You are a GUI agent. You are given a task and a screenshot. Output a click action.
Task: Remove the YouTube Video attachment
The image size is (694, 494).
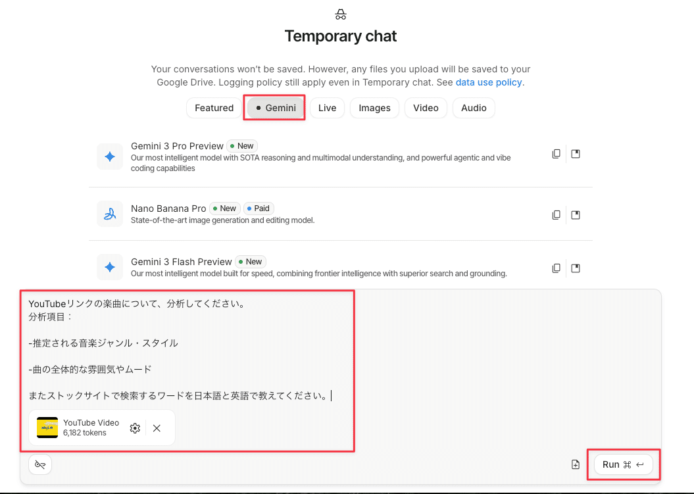tap(157, 428)
